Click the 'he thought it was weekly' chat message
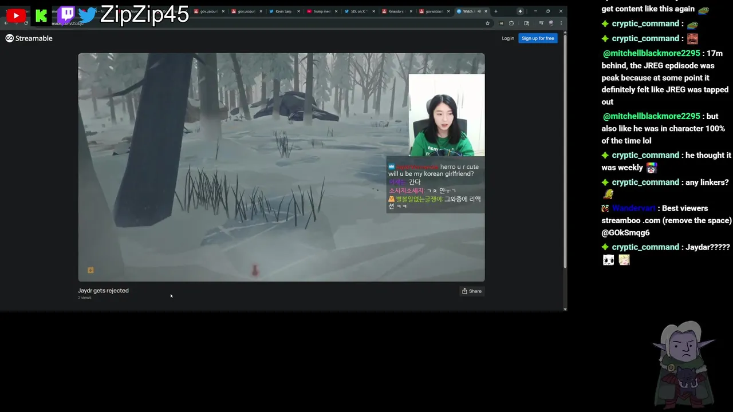 pyautogui.click(x=667, y=161)
